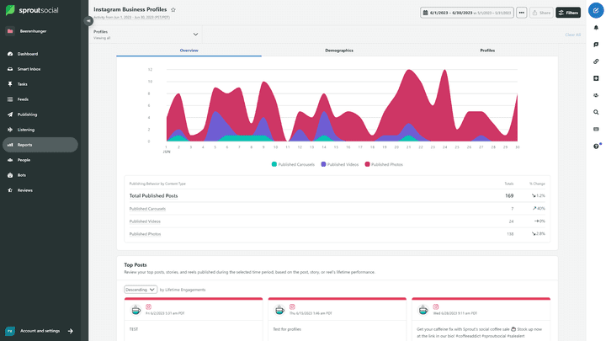This screenshot has height=341, width=606.
Task: Open the search magnifier in right rail
Action: pyautogui.click(x=596, y=112)
